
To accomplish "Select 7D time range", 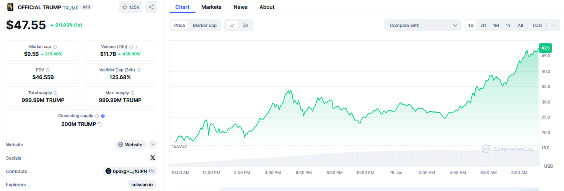I will 483,25.
